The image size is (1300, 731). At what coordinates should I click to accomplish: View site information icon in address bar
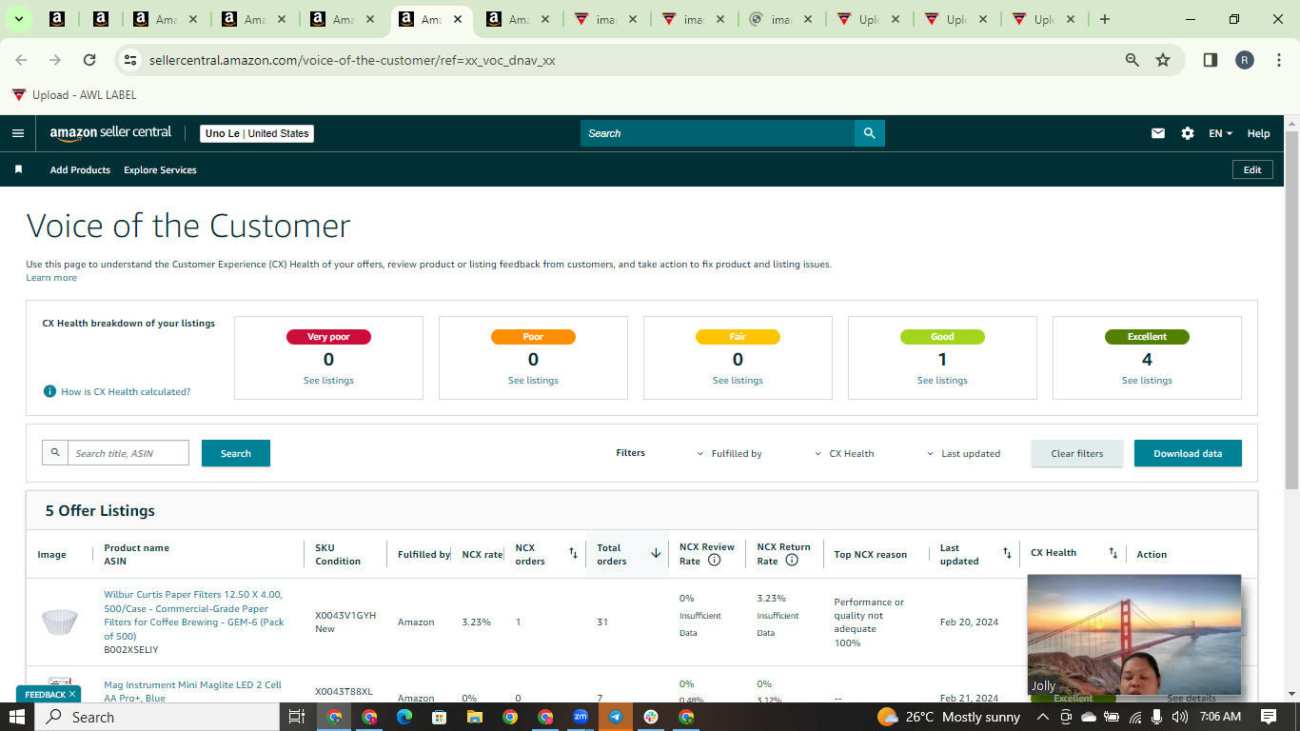pyautogui.click(x=130, y=60)
